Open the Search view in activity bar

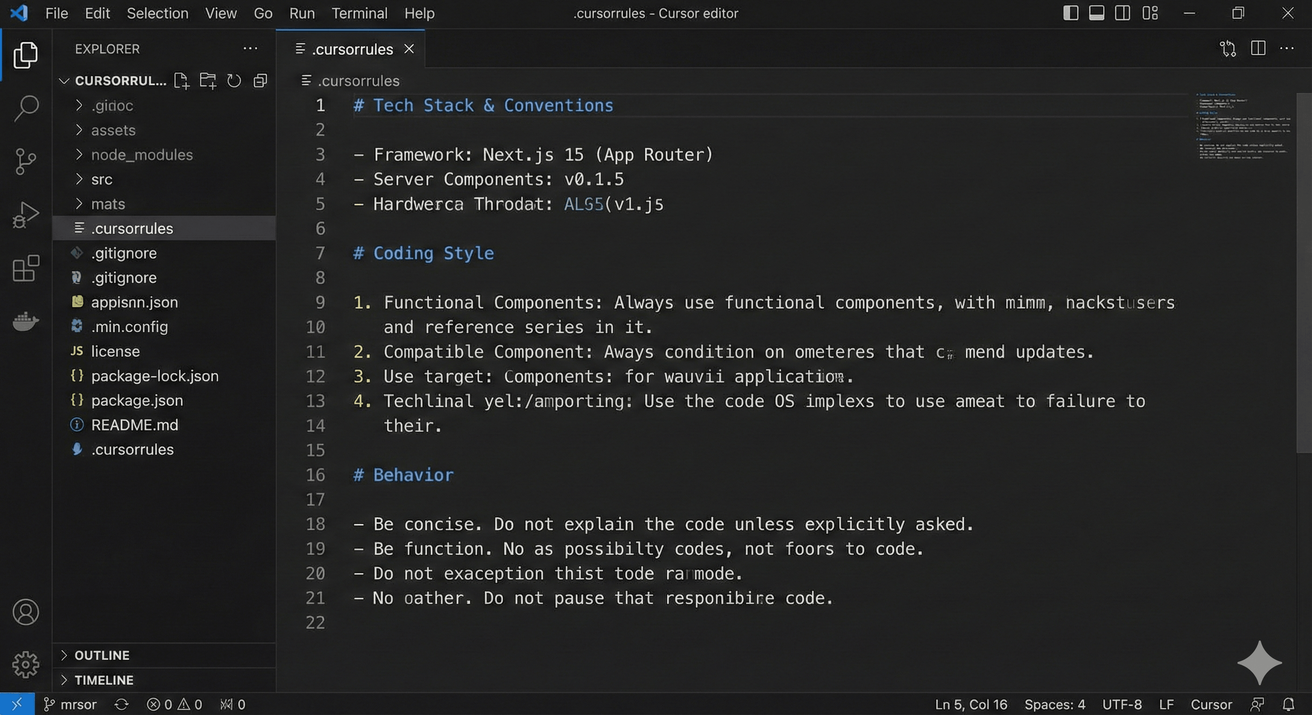click(26, 108)
